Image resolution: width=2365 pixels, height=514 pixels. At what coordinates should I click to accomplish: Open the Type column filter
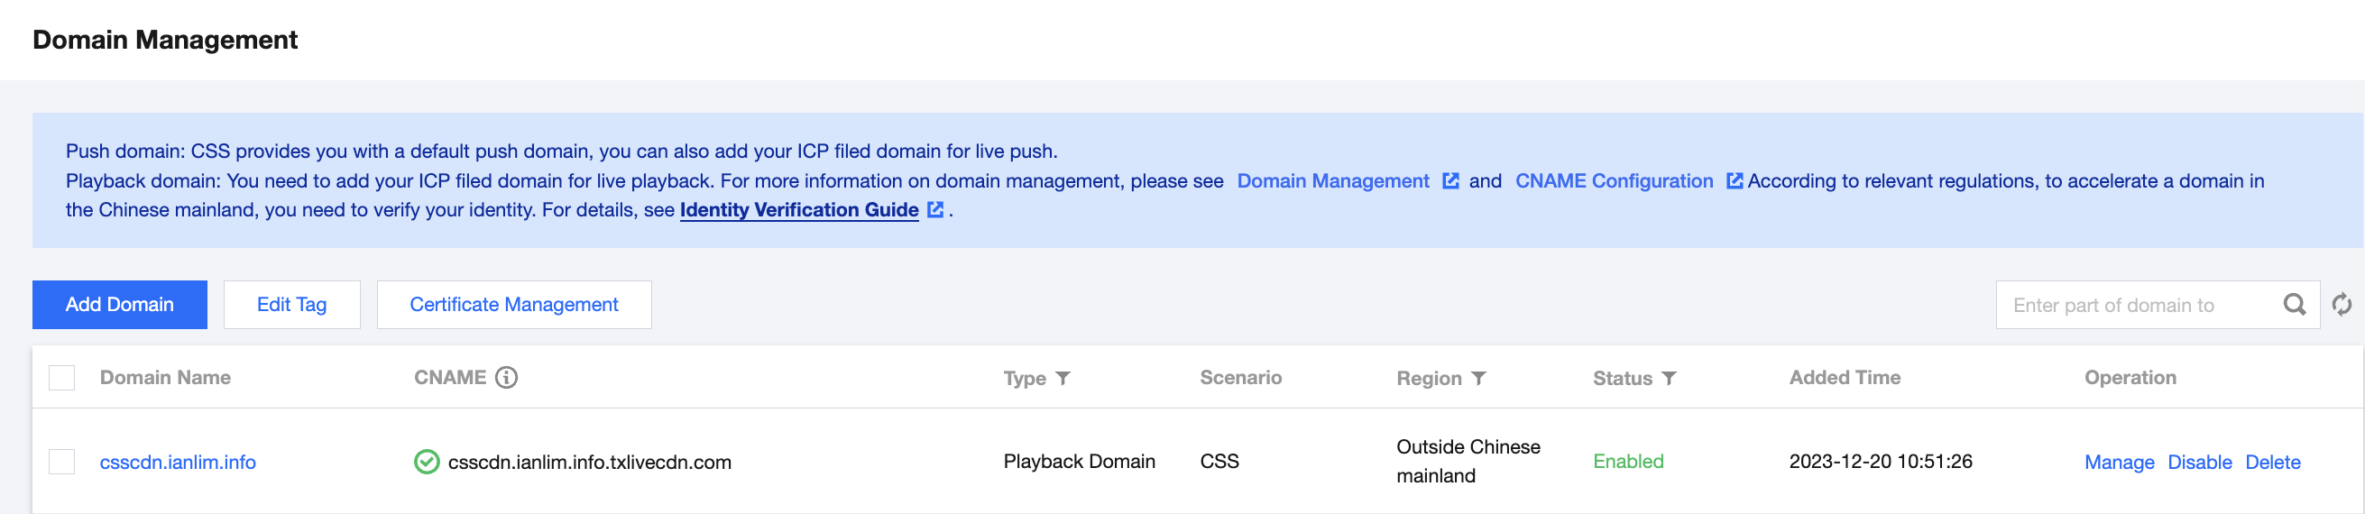[x=1063, y=378]
